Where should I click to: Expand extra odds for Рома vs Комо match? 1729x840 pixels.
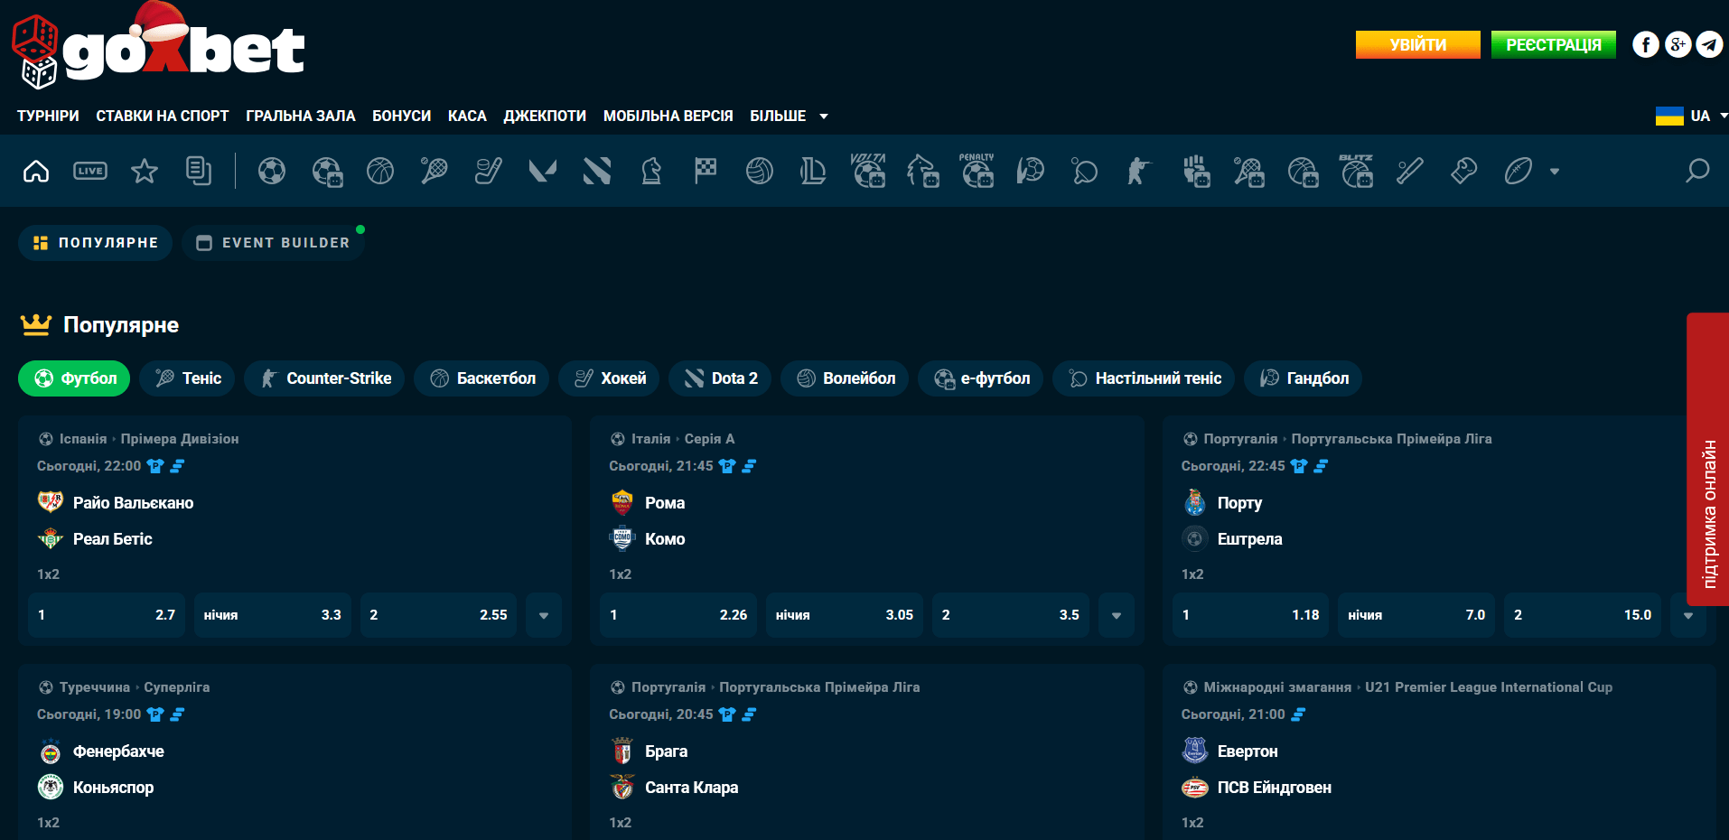point(1116,615)
